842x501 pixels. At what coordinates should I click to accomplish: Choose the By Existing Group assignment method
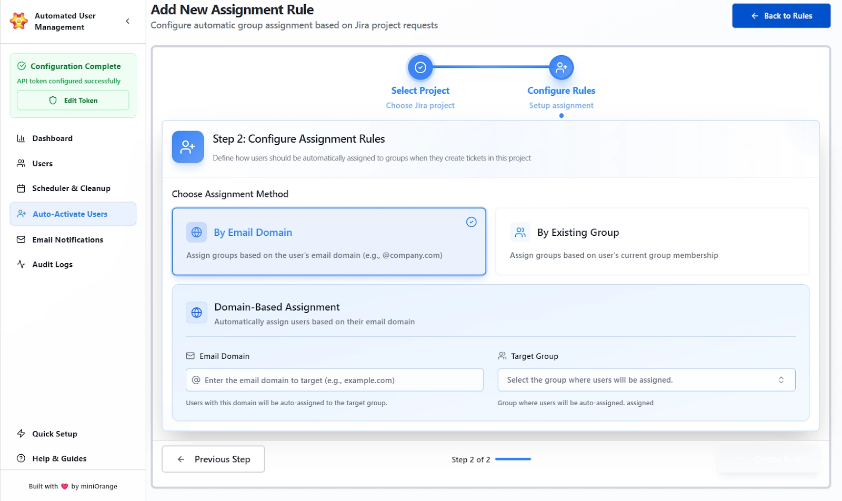pos(651,242)
